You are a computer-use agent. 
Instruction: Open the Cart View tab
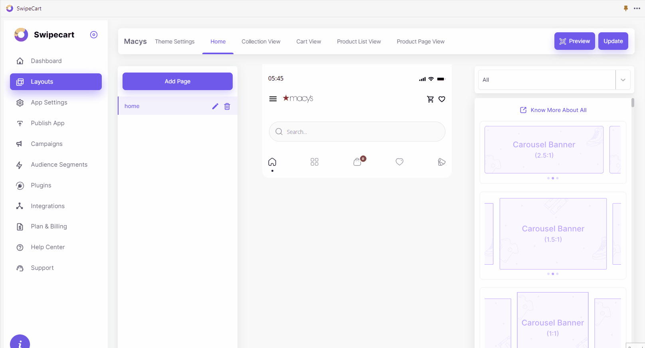click(x=309, y=41)
